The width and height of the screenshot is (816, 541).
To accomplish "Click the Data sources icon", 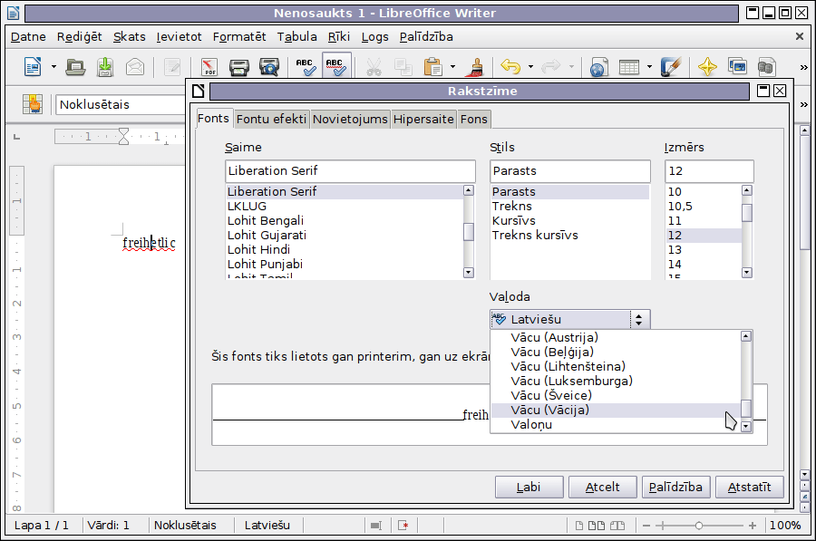I will pyautogui.click(x=766, y=66).
